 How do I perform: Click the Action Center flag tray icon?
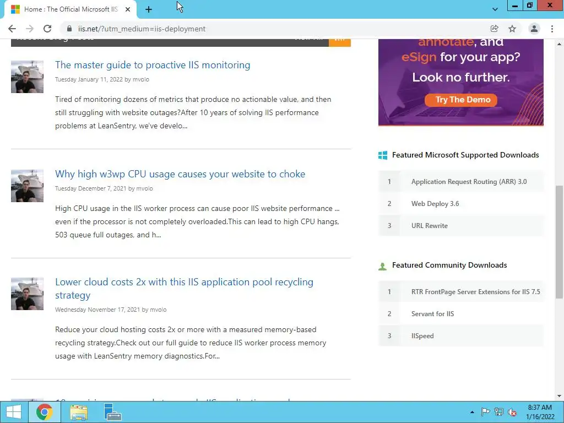coord(485,412)
